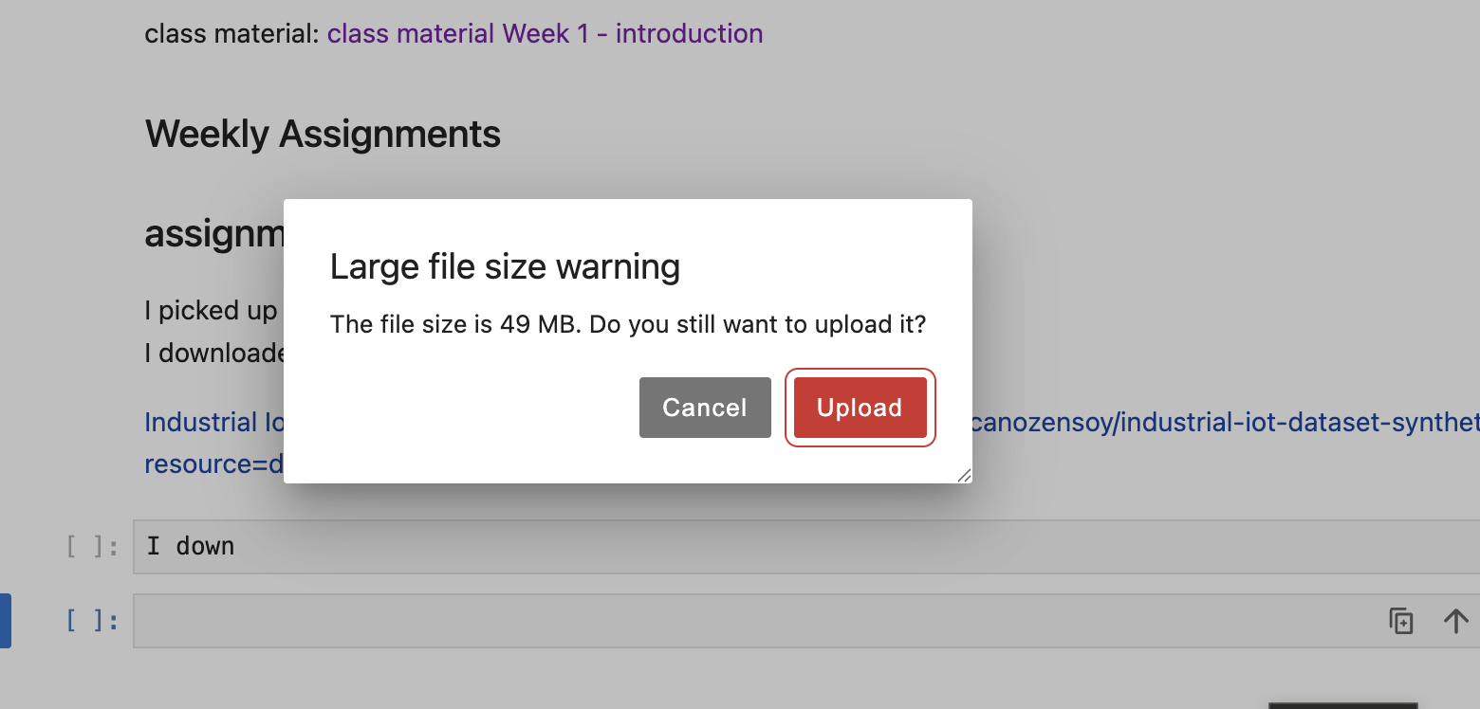Click the blue prompt of the empty cell
Viewport: 1480px width, 709px height.
(x=92, y=622)
